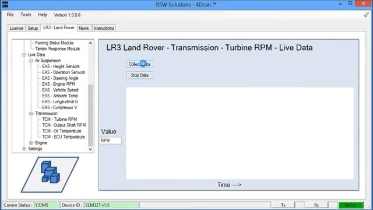Viewport: 373px width, 210px height.
Task: Collapse the Transmission tree node
Action: 31,114
